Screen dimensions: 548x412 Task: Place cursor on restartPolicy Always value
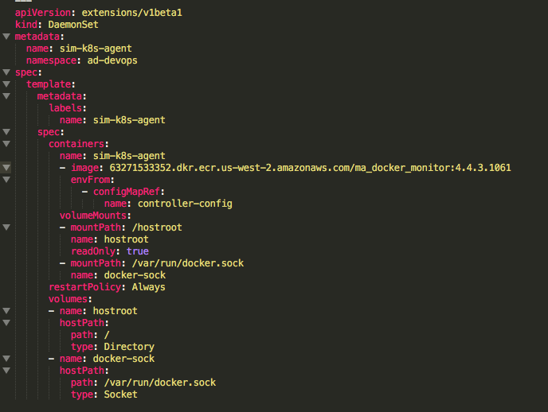pos(148,287)
